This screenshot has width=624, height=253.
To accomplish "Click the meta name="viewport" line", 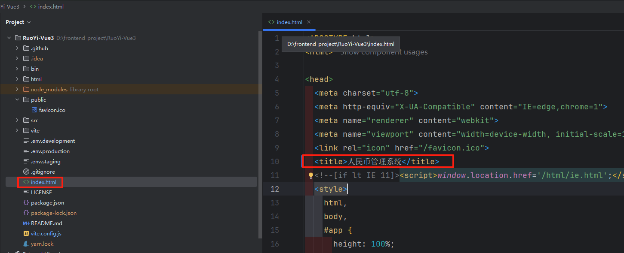I will (x=469, y=134).
